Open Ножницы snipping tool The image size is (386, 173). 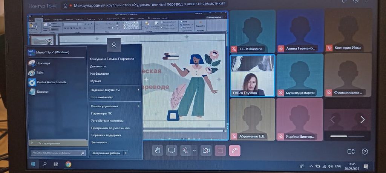(43, 63)
